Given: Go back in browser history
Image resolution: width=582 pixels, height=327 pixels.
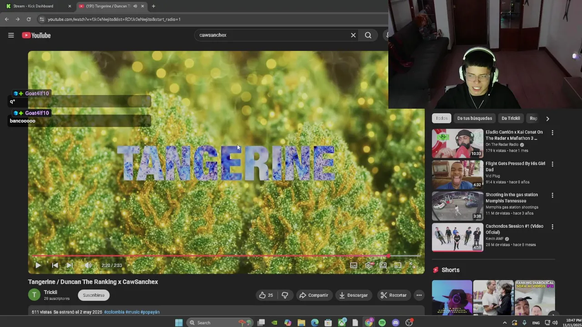Looking at the screenshot, I should 6,19.
